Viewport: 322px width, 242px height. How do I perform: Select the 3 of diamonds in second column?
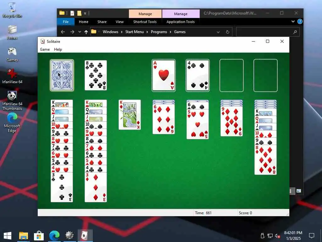click(x=96, y=187)
